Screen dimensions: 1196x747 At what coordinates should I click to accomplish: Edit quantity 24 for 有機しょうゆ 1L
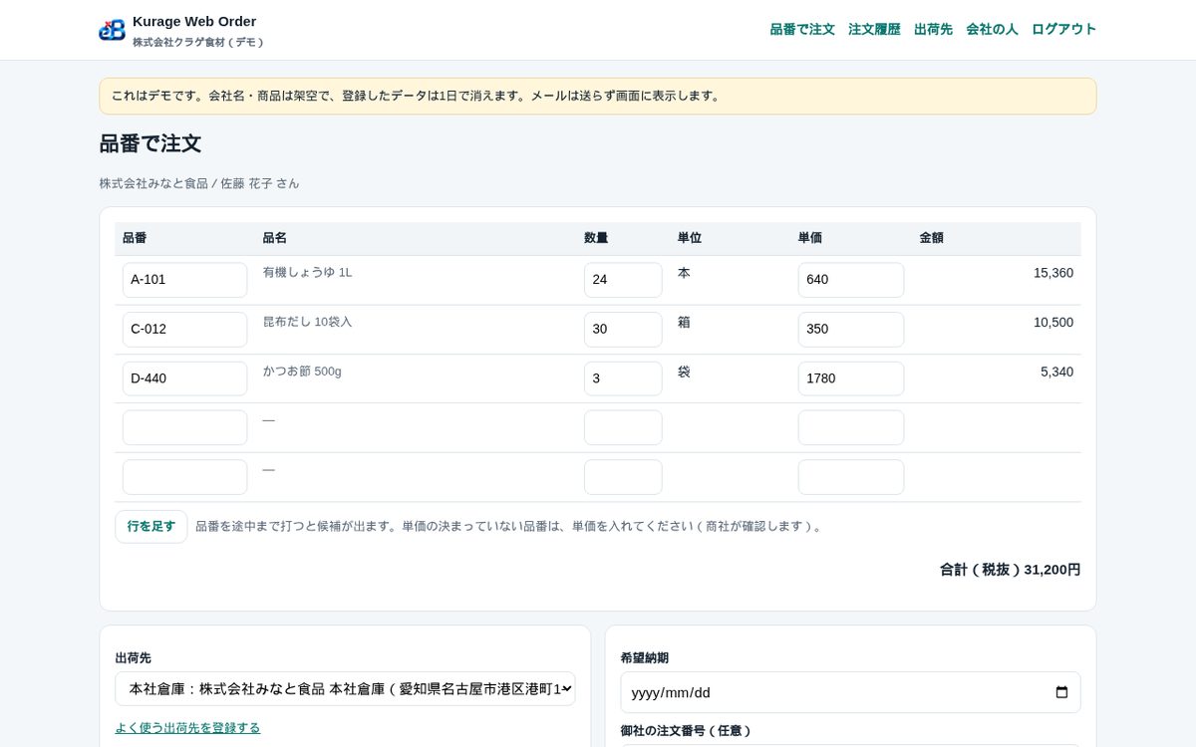click(x=623, y=280)
